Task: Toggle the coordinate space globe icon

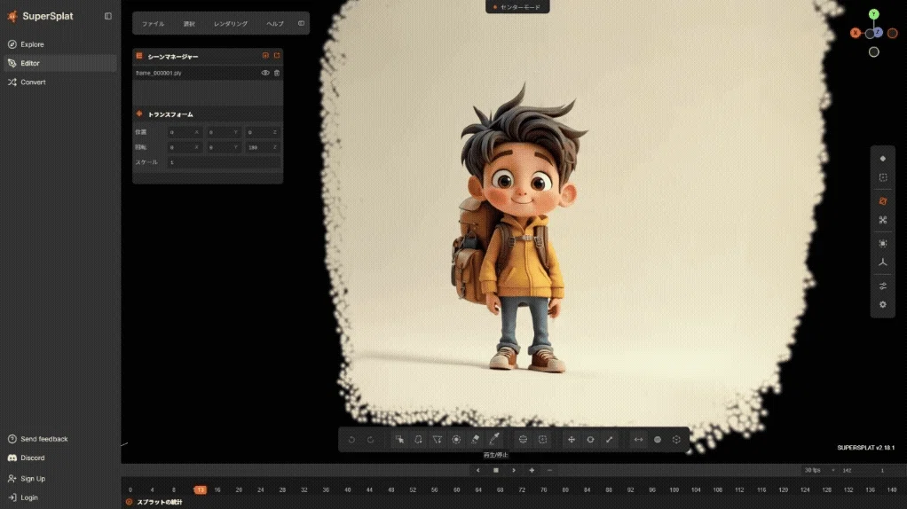Action: pyautogui.click(x=658, y=440)
